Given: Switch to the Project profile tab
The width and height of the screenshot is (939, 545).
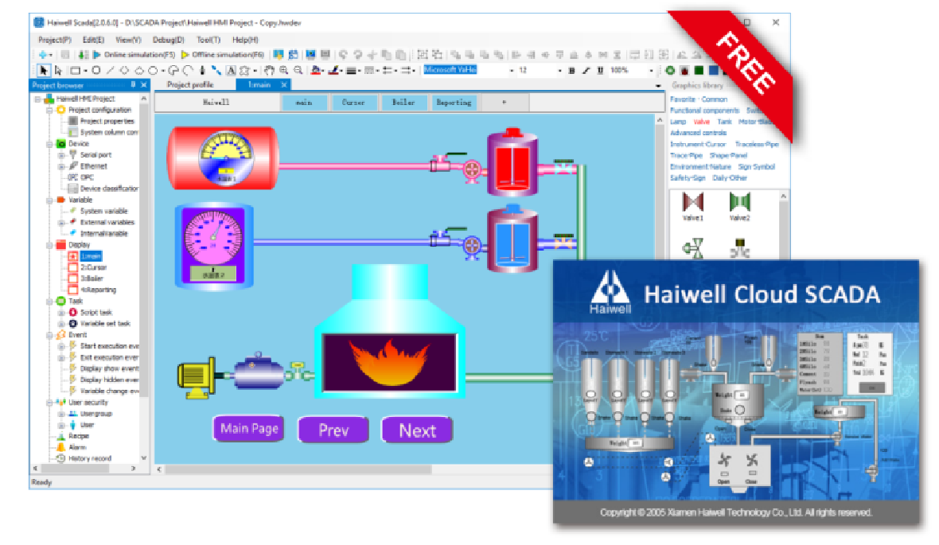Looking at the screenshot, I should click(190, 84).
